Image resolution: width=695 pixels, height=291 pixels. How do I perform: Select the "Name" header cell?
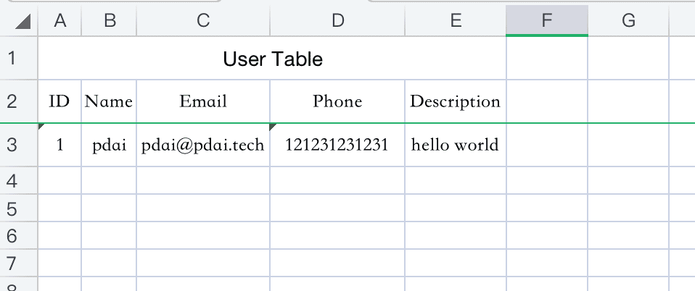(109, 101)
